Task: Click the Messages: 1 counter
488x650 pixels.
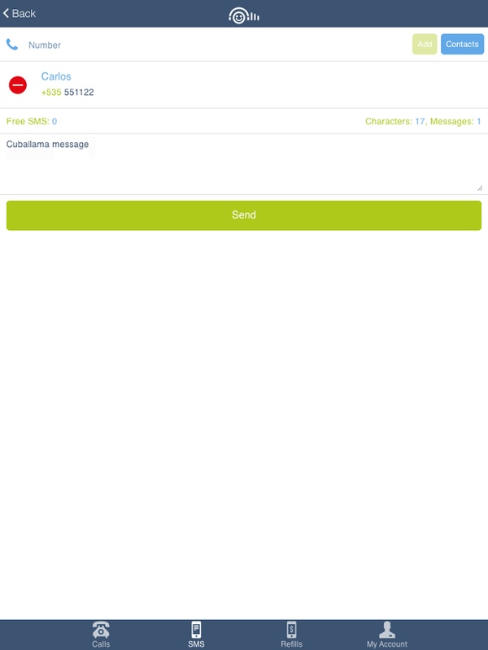Action: coord(455,121)
